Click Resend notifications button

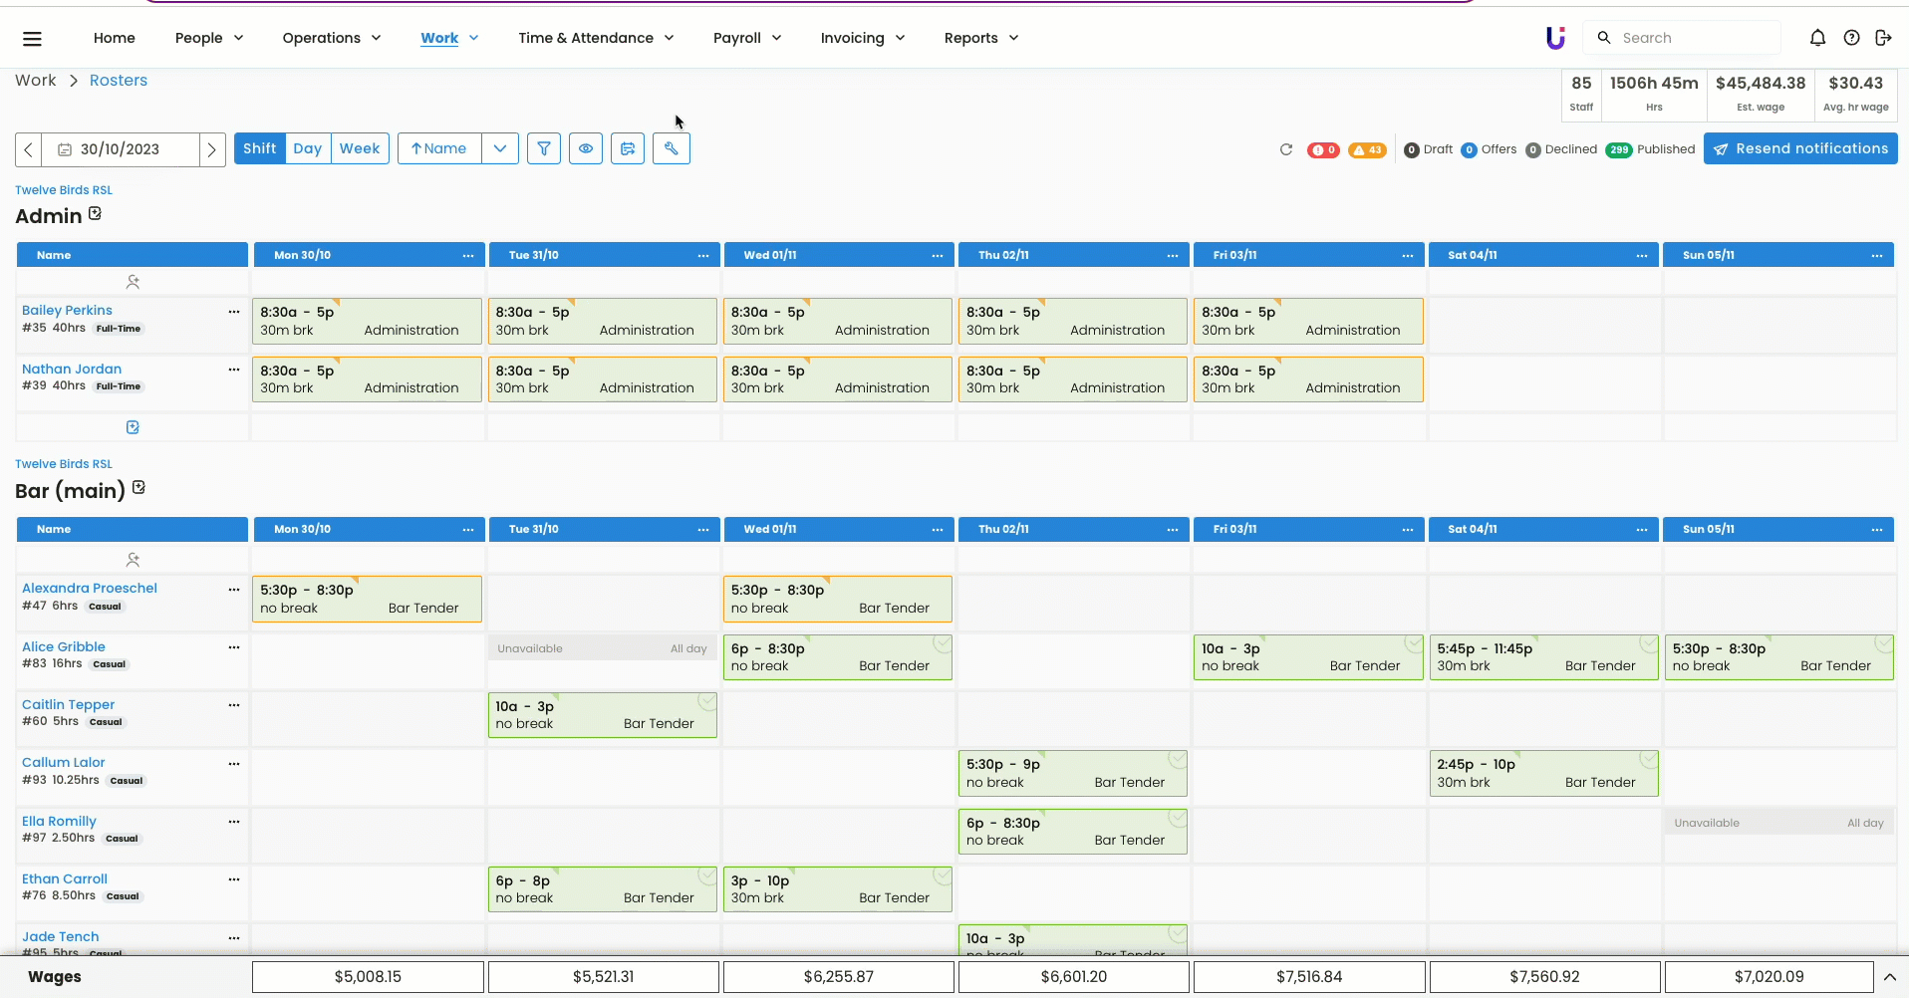(x=1800, y=148)
